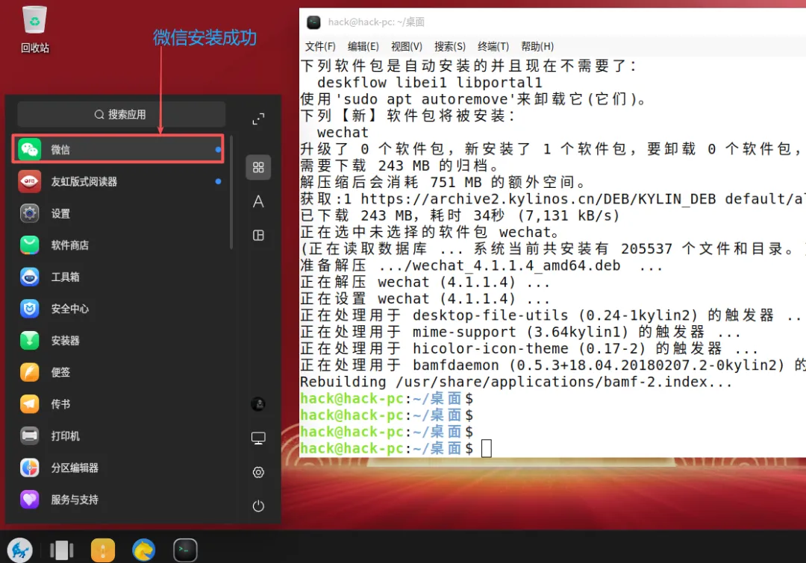Open the 回收站 recycle bin on desktop
Screen dimensions: 806x563
point(35,30)
